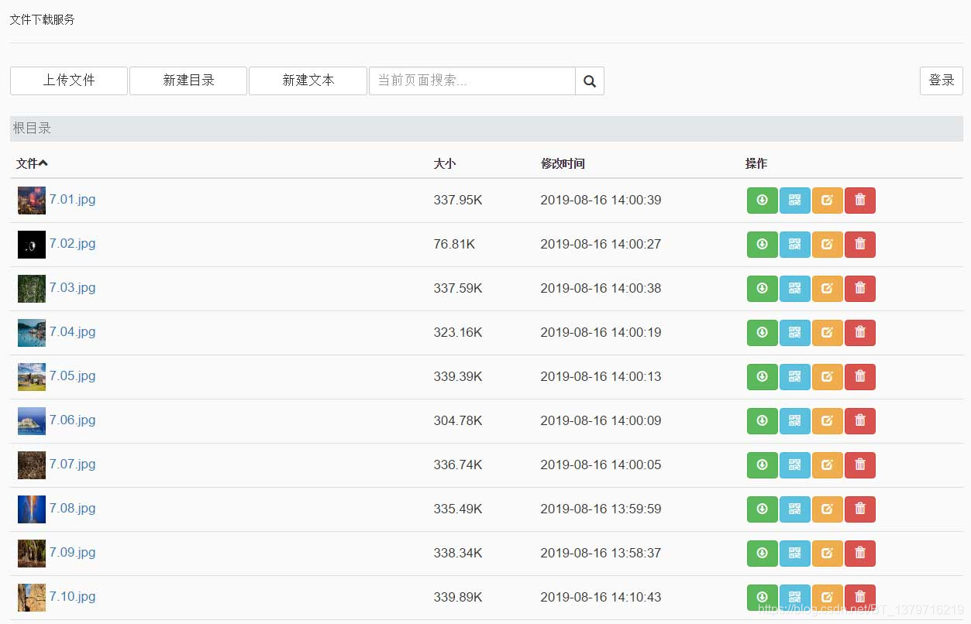Image resolution: width=971 pixels, height=624 pixels.
Task: Open the edit icon for 7.10.jpg
Action: point(827,597)
